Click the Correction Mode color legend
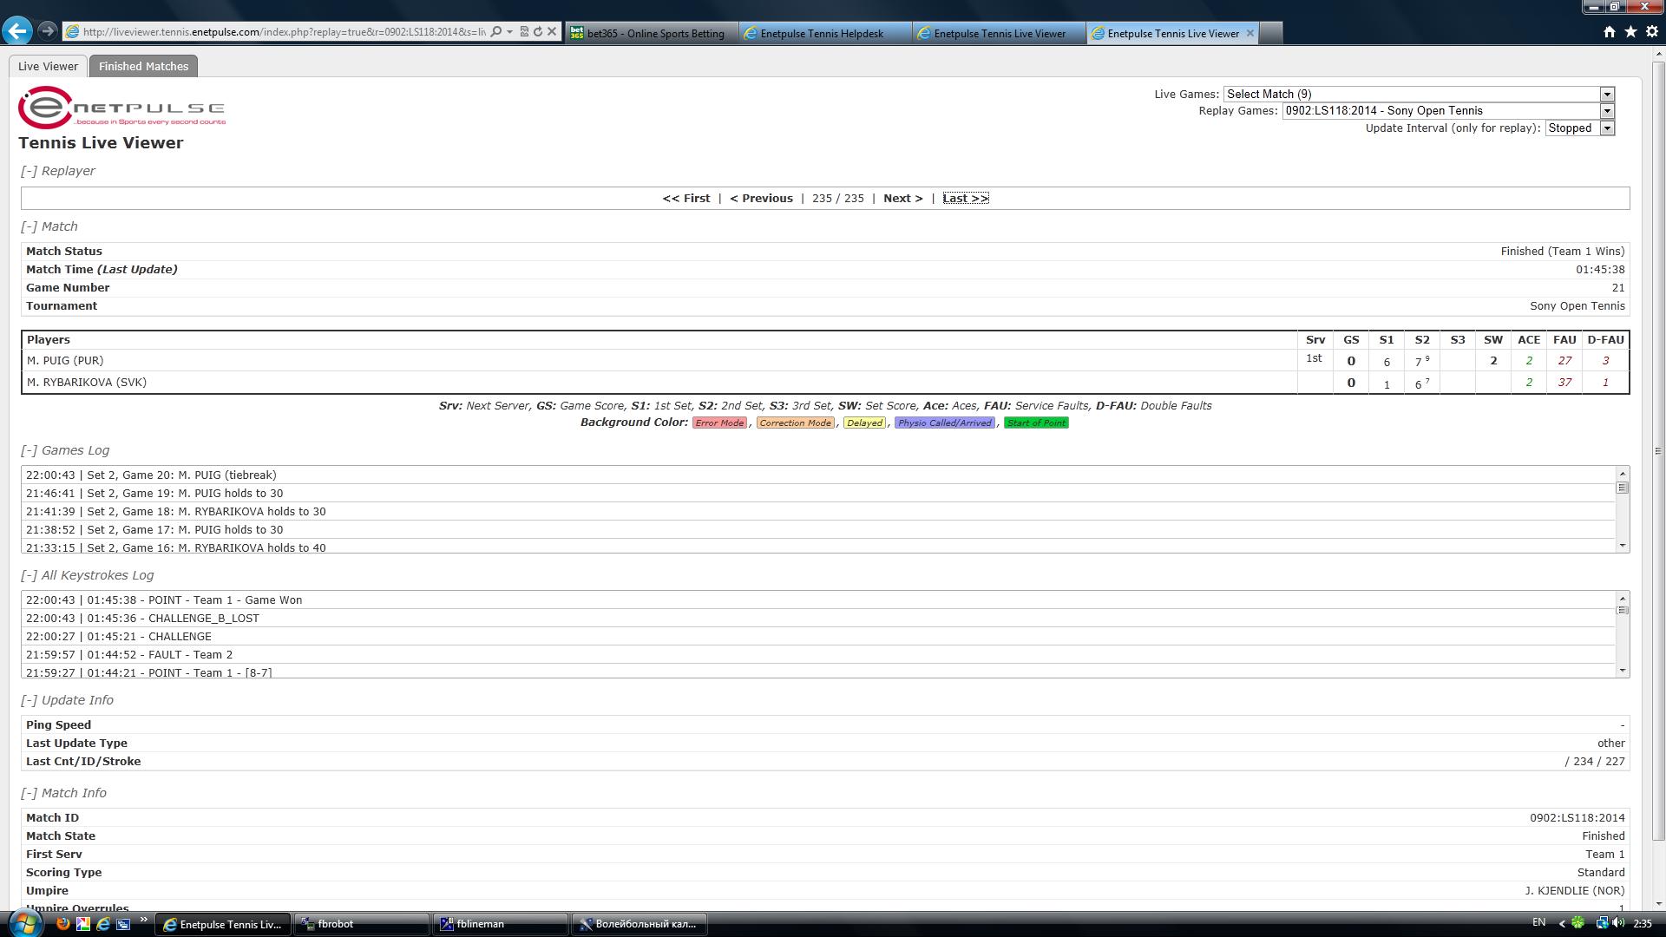1666x937 pixels. pos(795,423)
